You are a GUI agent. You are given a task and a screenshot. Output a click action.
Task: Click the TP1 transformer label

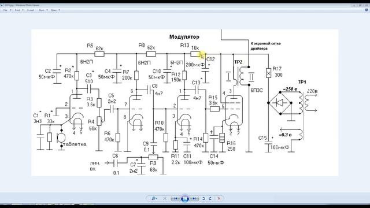click(x=302, y=82)
